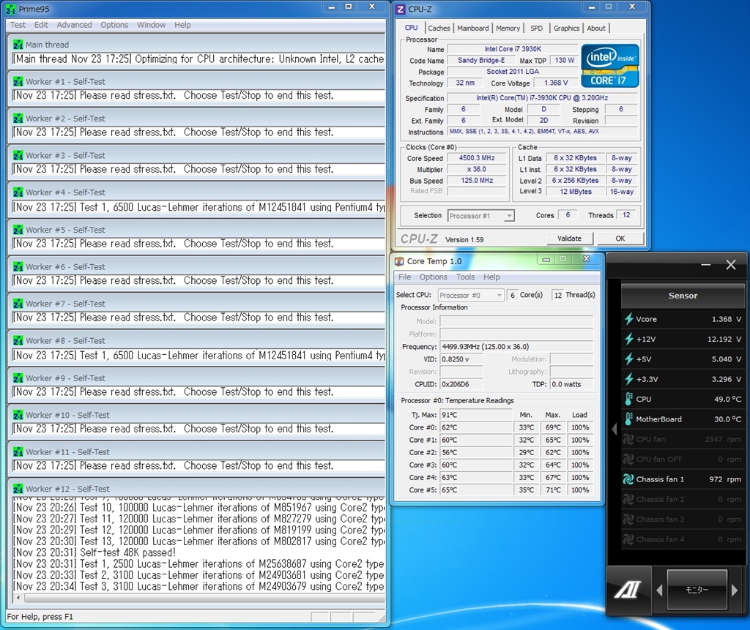The image size is (750, 630).
Task: Click the Worker #5 Self-Test icon
Action: click(18, 230)
